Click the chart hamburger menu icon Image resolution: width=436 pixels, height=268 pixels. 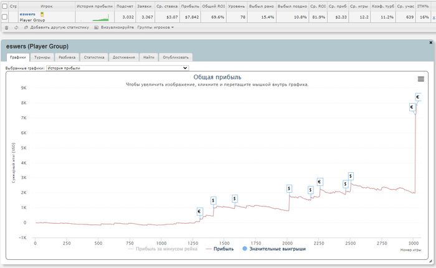421,79
